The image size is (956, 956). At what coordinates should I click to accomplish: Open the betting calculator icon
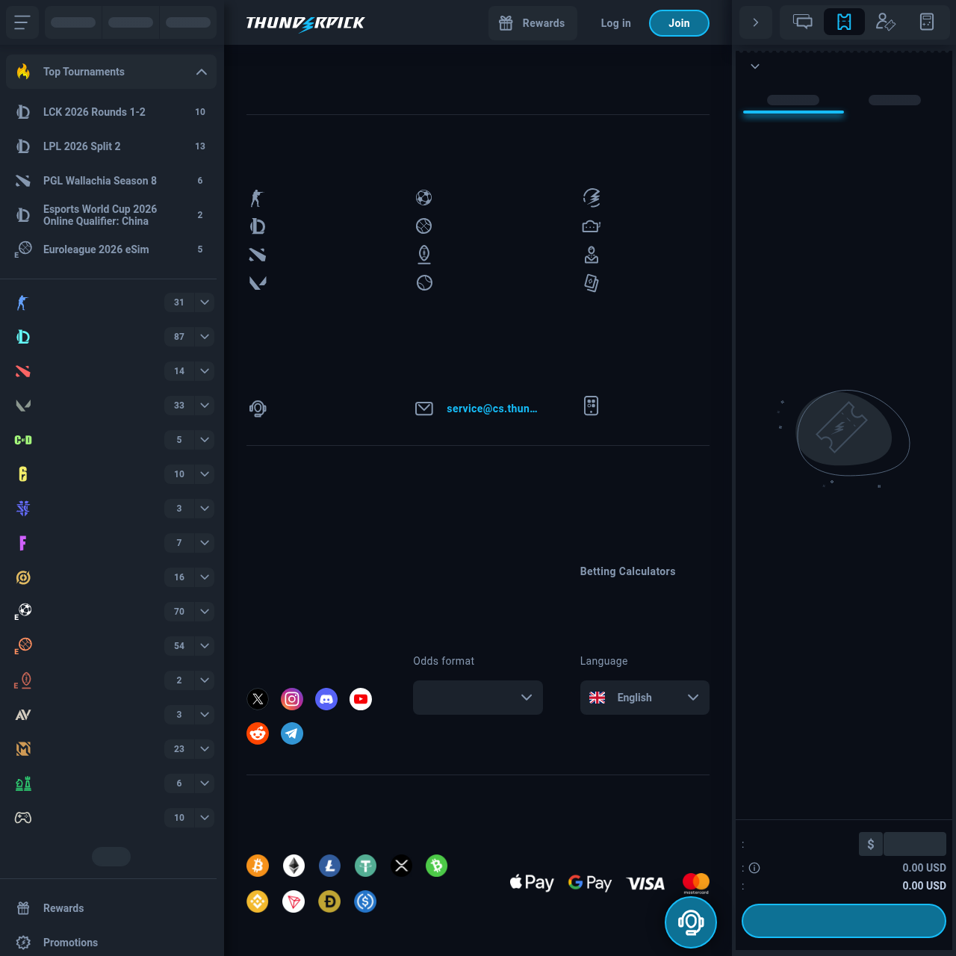(x=926, y=22)
